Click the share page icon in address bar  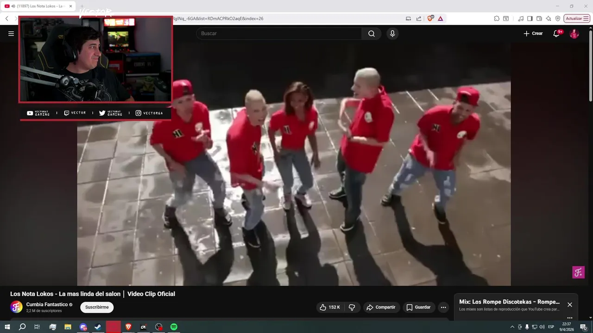(419, 18)
